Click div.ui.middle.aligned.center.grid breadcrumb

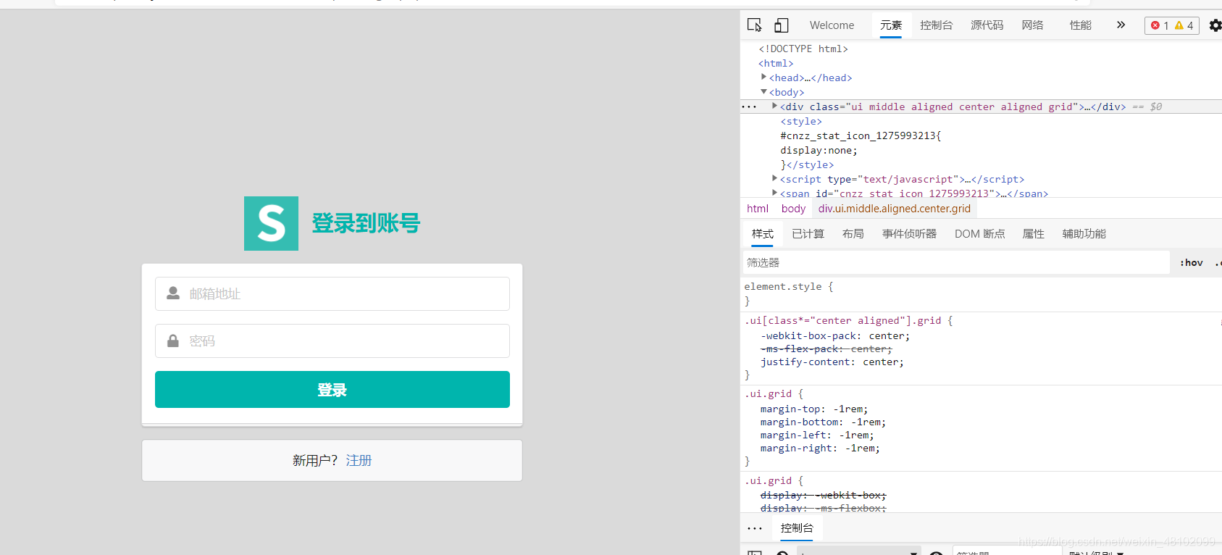pos(895,209)
